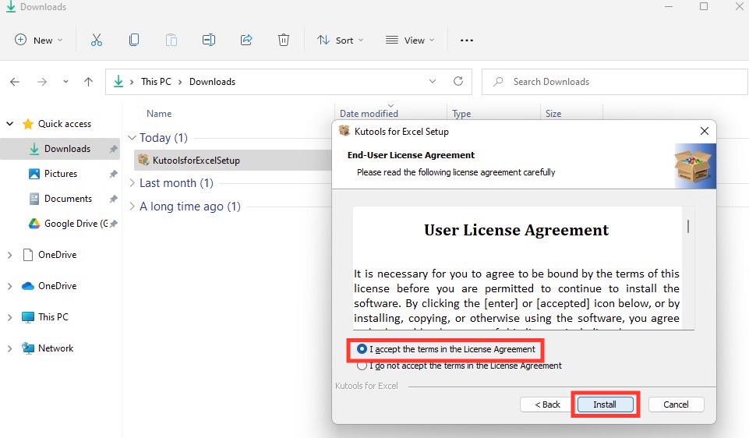Click the Install button
The width and height of the screenshot is (749, 438).
(x=606, y=404)
